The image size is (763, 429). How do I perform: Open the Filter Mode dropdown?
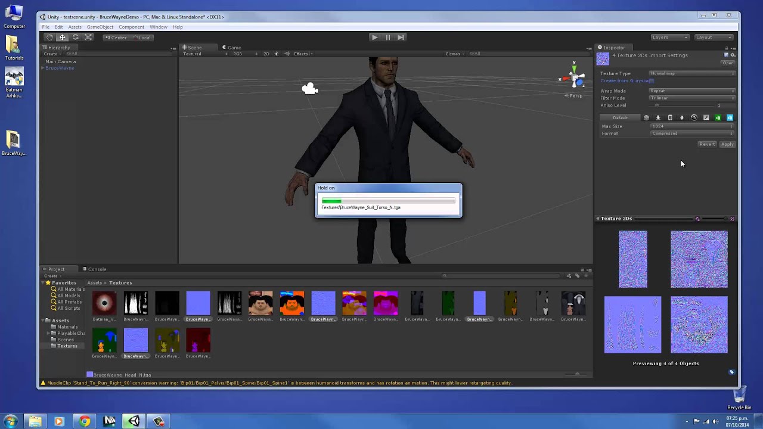(x=692, y=98)
